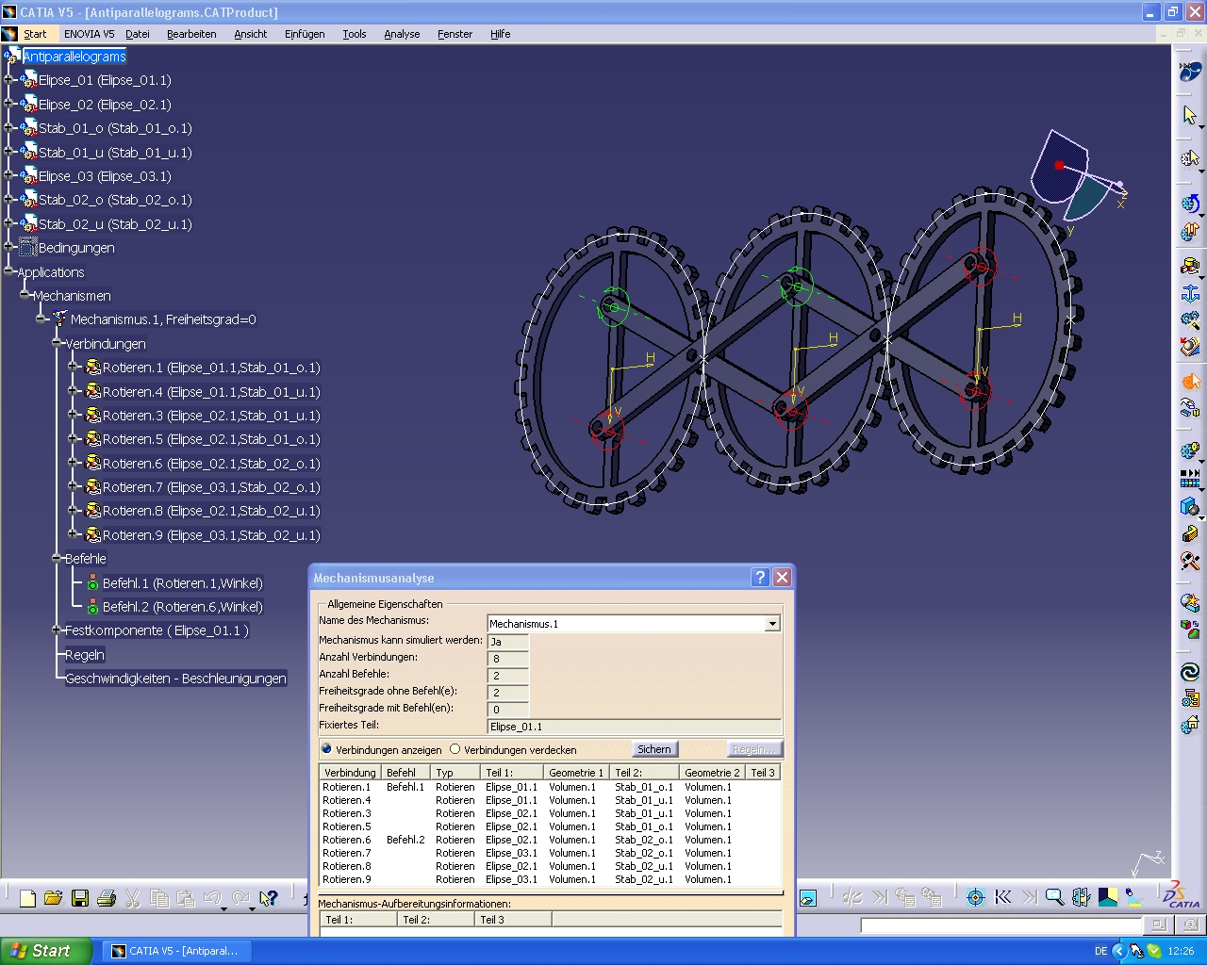Click the 'Geometrie 1' column header
This screenshot has width=1207, height=965.
(x=576, y=772)
